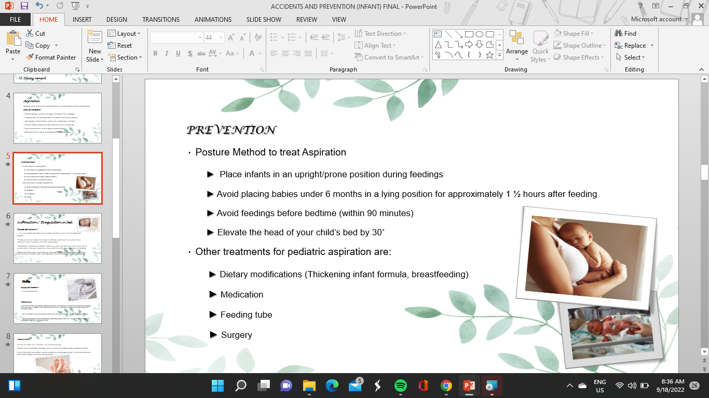This screenshot has width=709, height=398.
Task: Open taskbar Search magnifier
Action: (x=241, y=386)
